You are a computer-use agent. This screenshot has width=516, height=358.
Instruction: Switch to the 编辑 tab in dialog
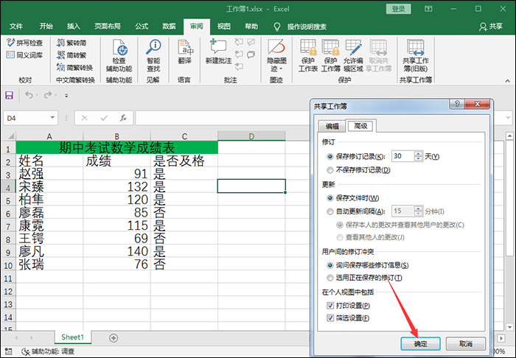pos(332,126)
